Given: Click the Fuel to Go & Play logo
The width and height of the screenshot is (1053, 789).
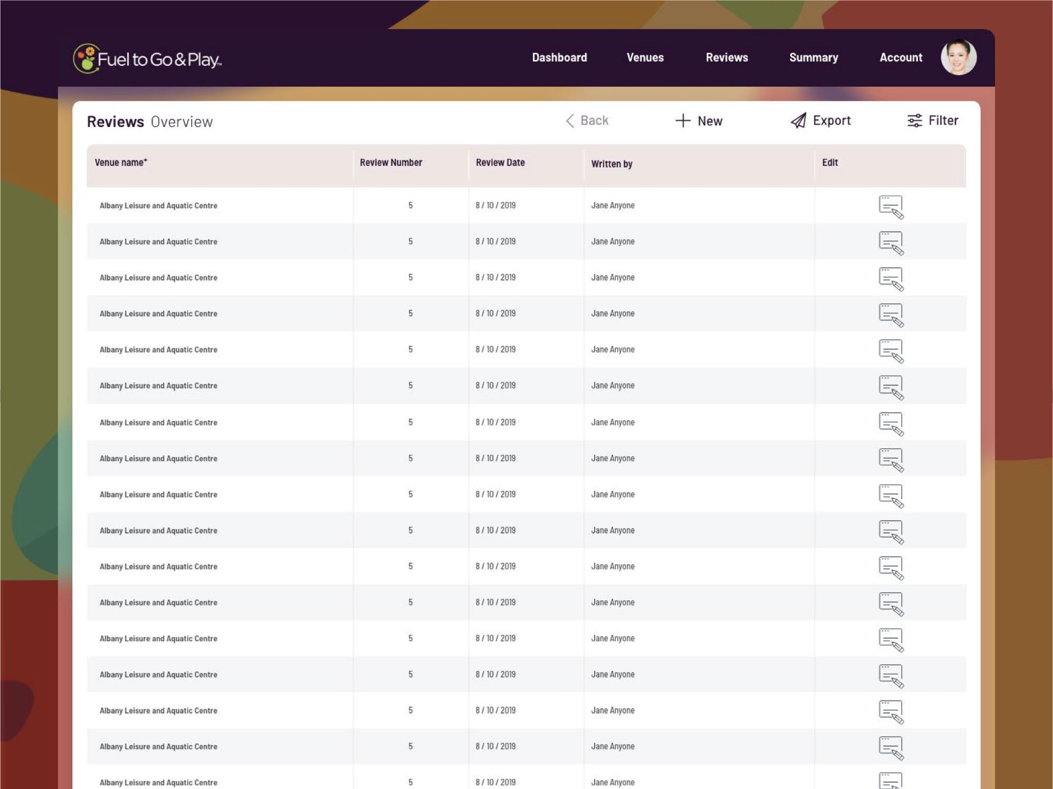Looking at the screenshot, I should 147,58.
